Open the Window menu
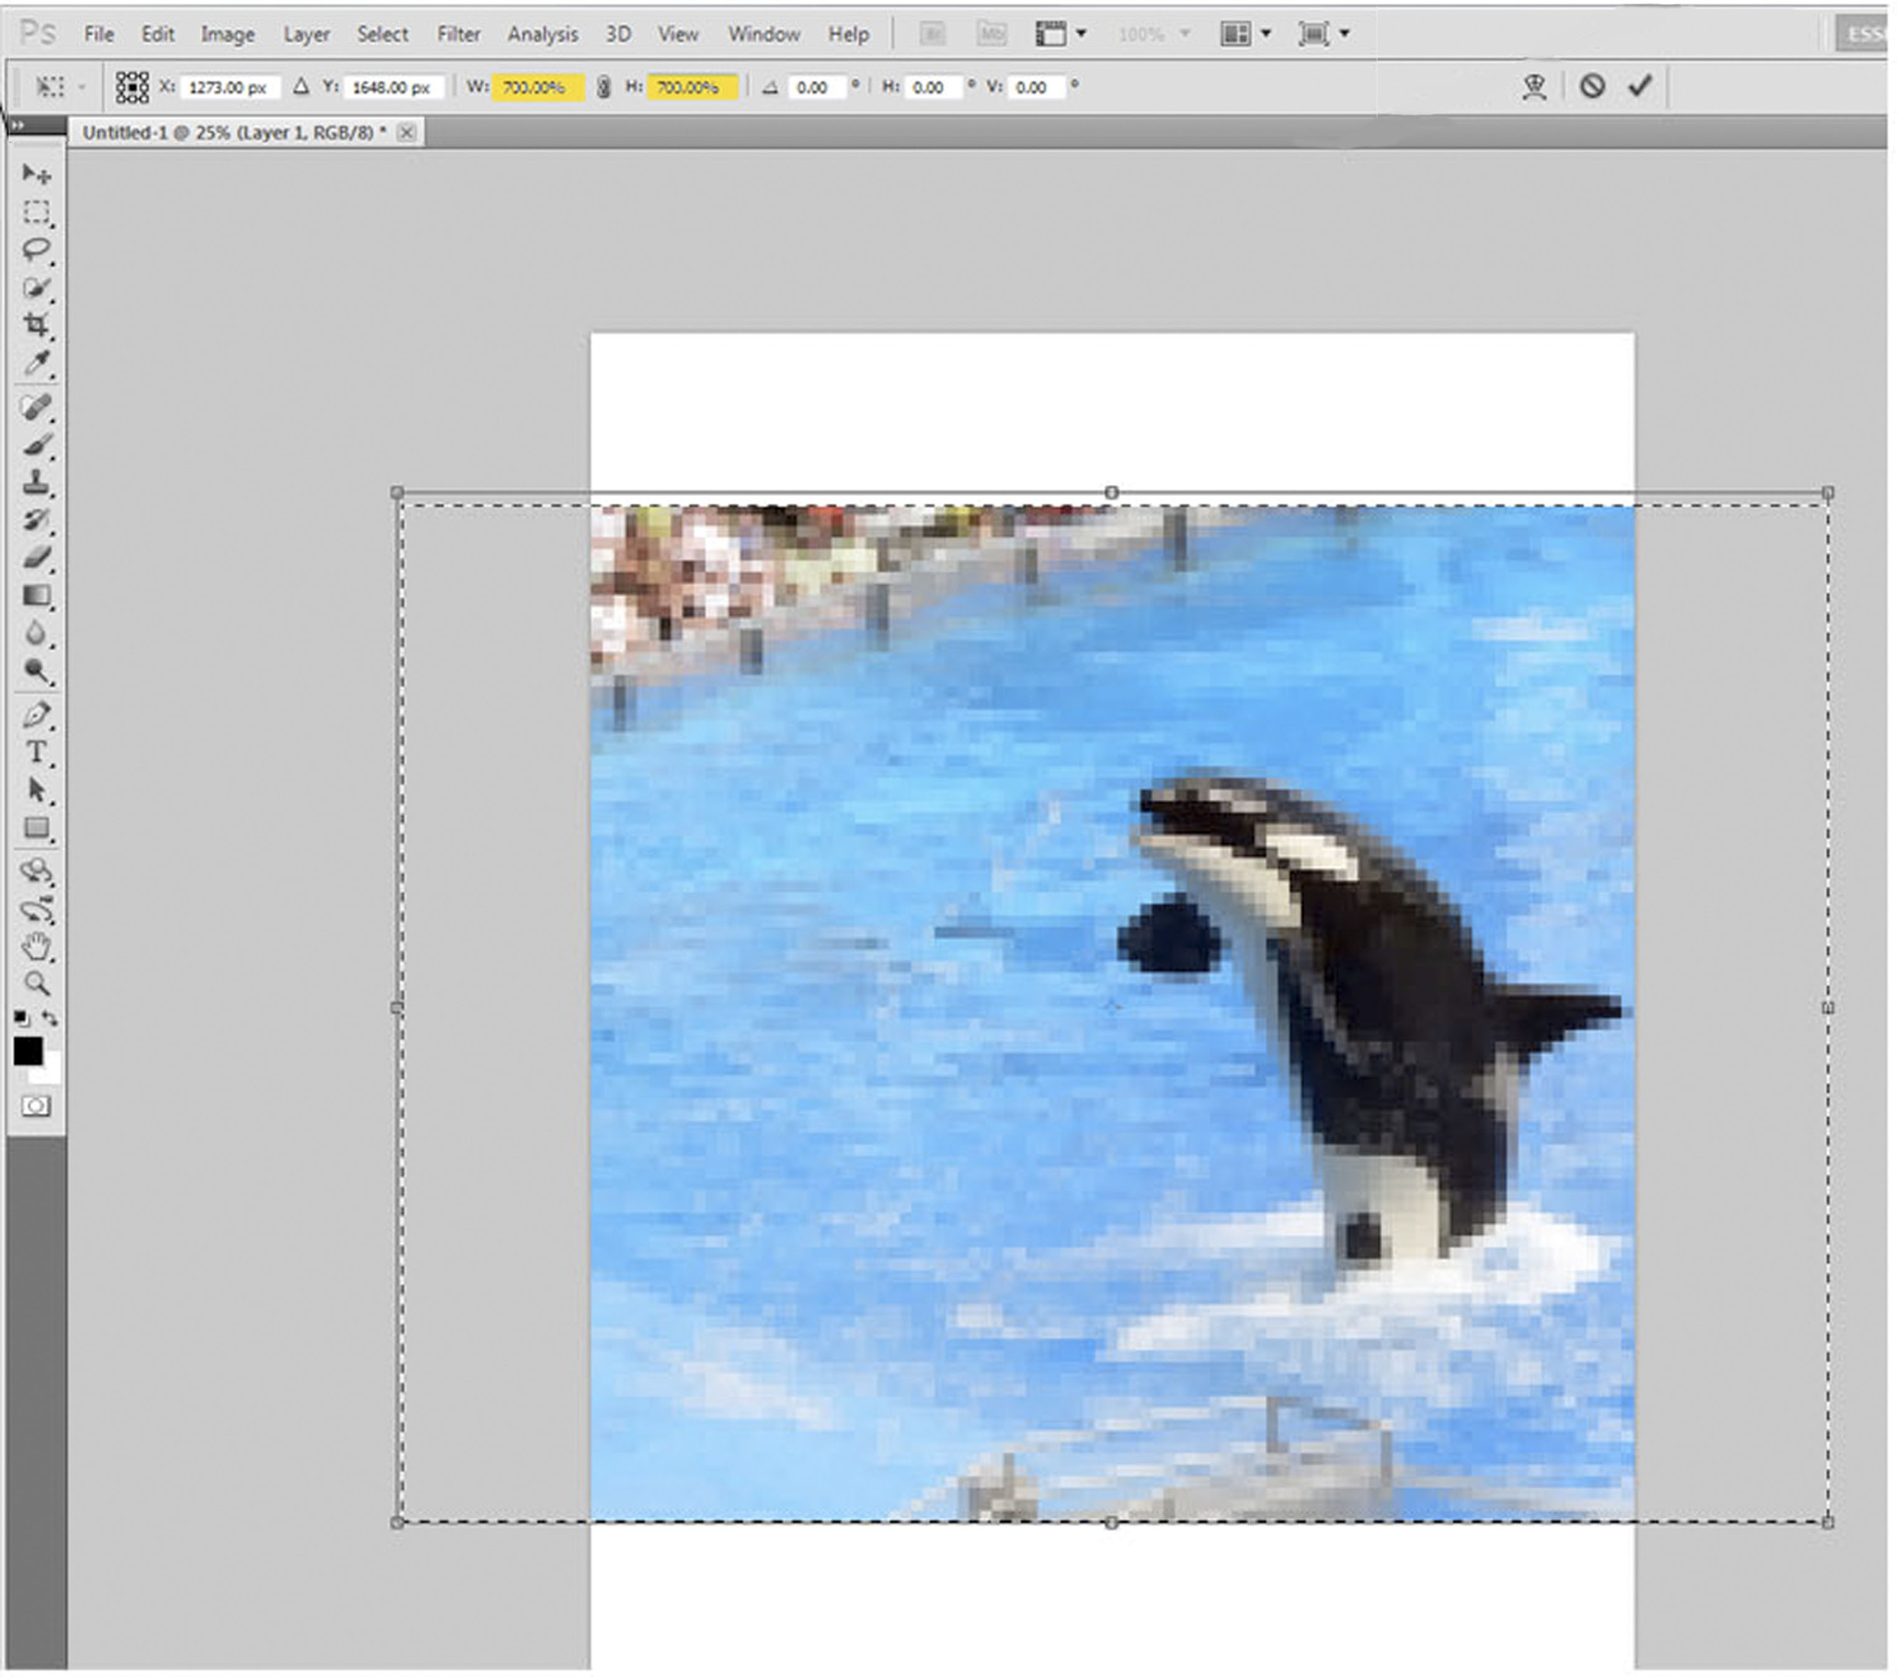 point(764,34)
